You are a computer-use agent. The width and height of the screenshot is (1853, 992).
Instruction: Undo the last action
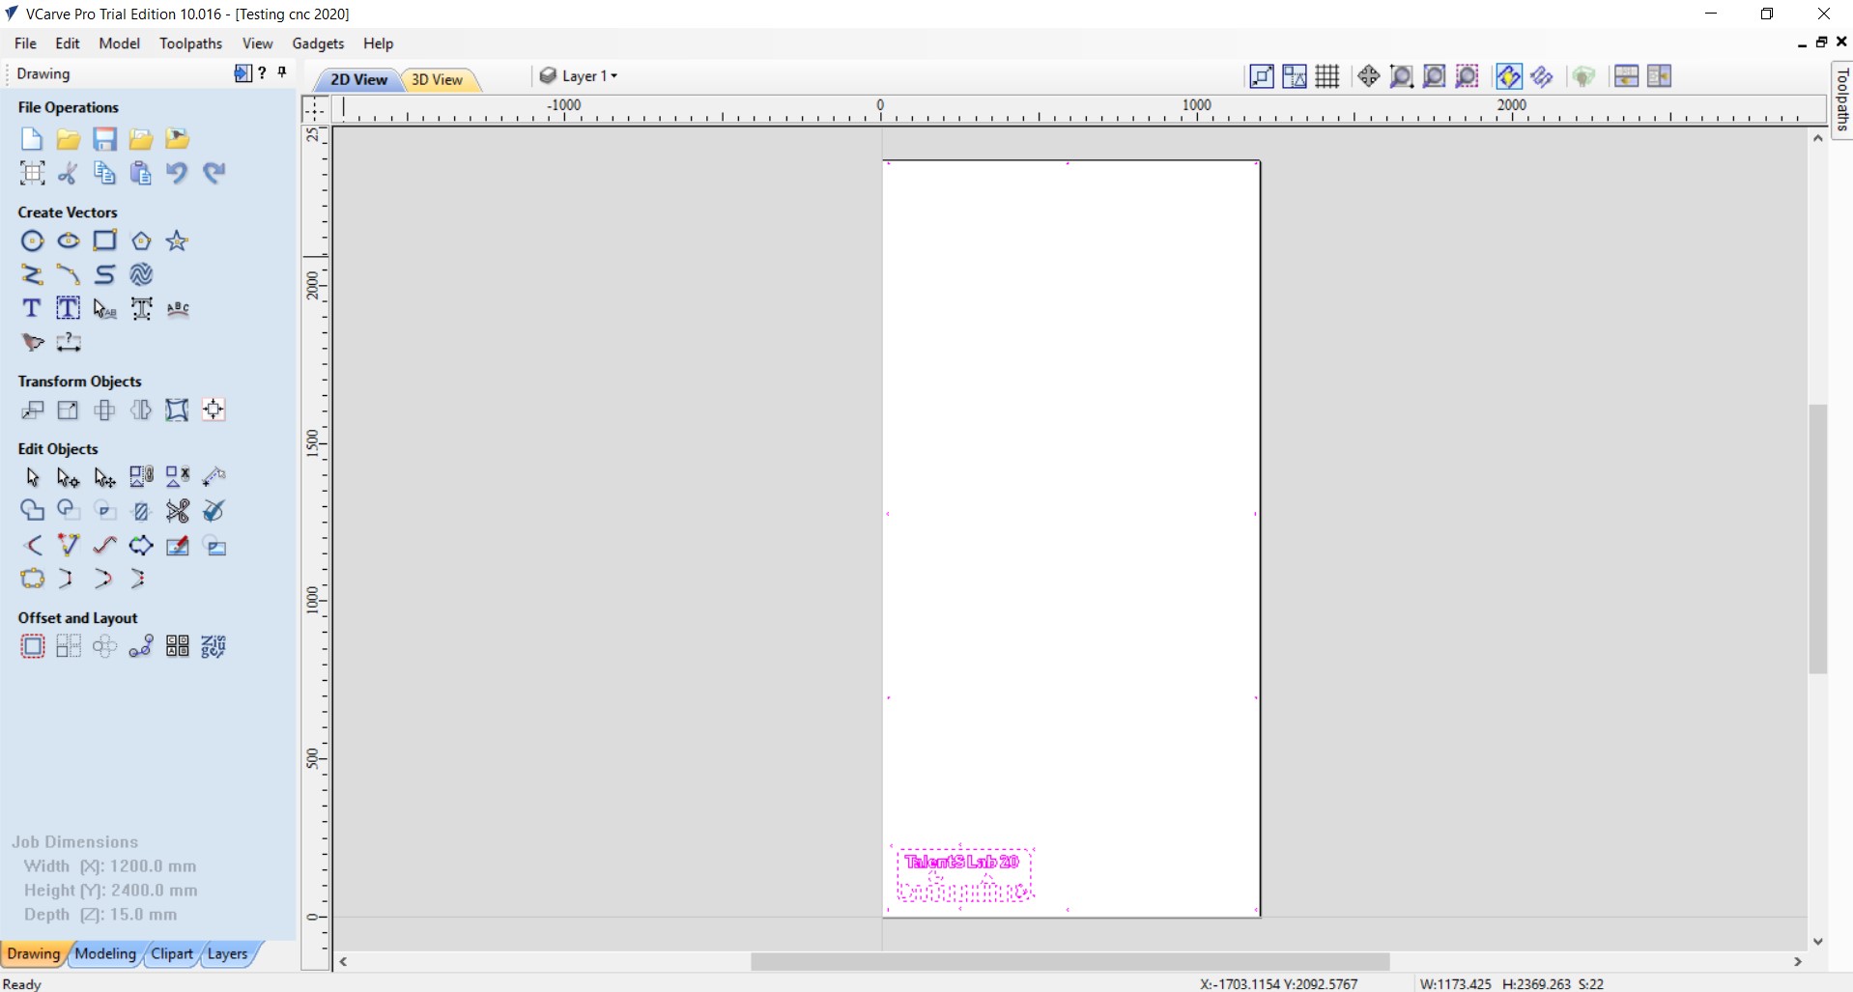tap(177, 173)
